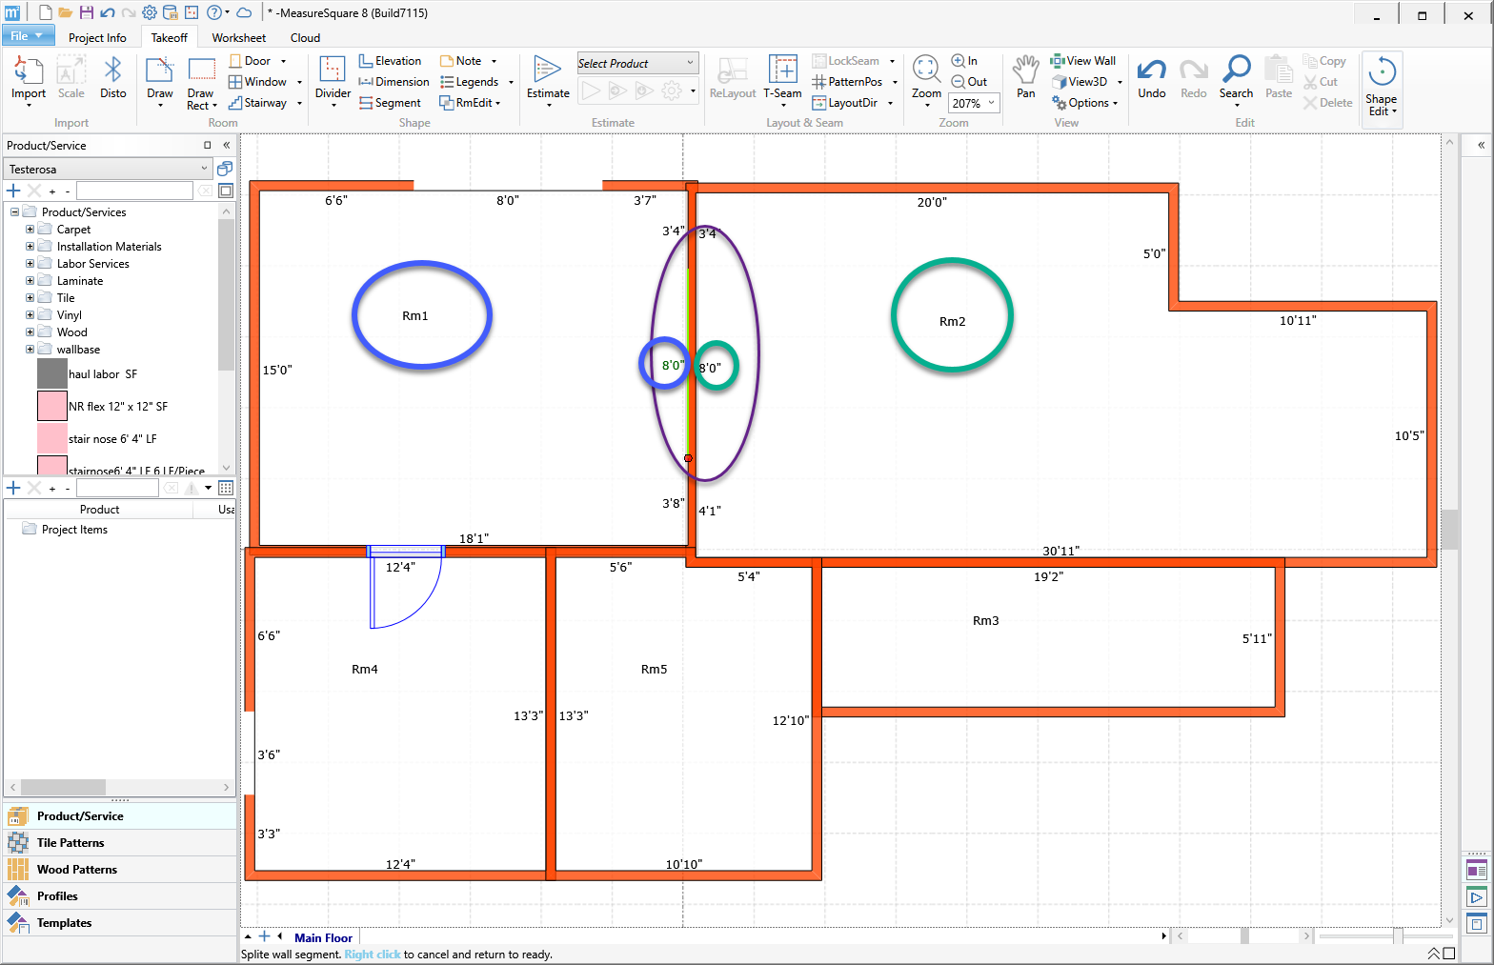The image size is (1494, 965).
Task: Click the Rm3 room label
Action: click(985, 620)
